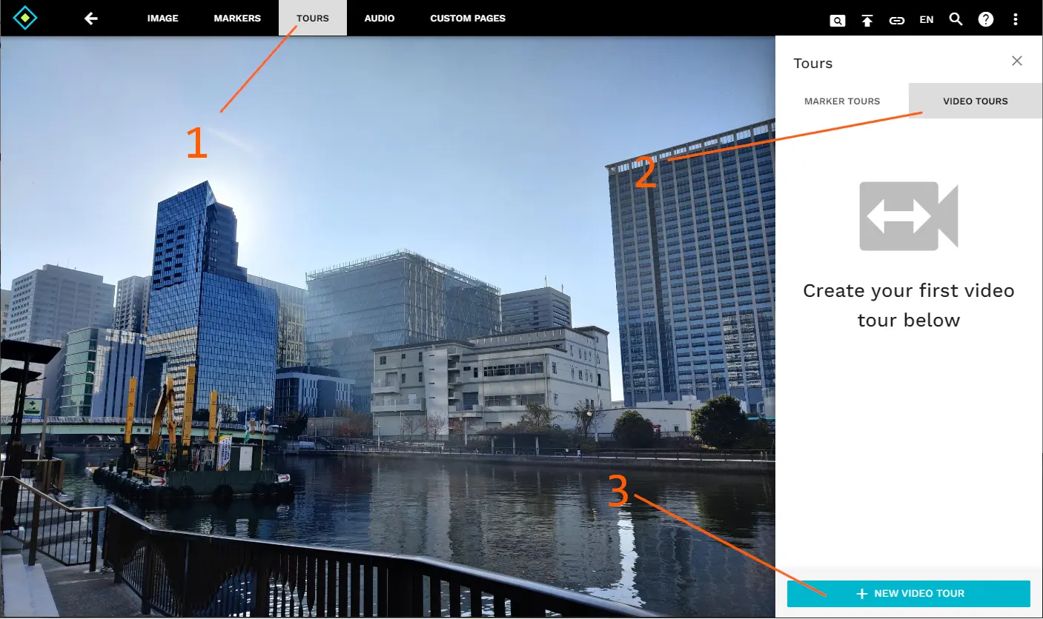Select the AUDIO tab
The height and width of the screenshot is (619, 1043).
coord(379,18)
